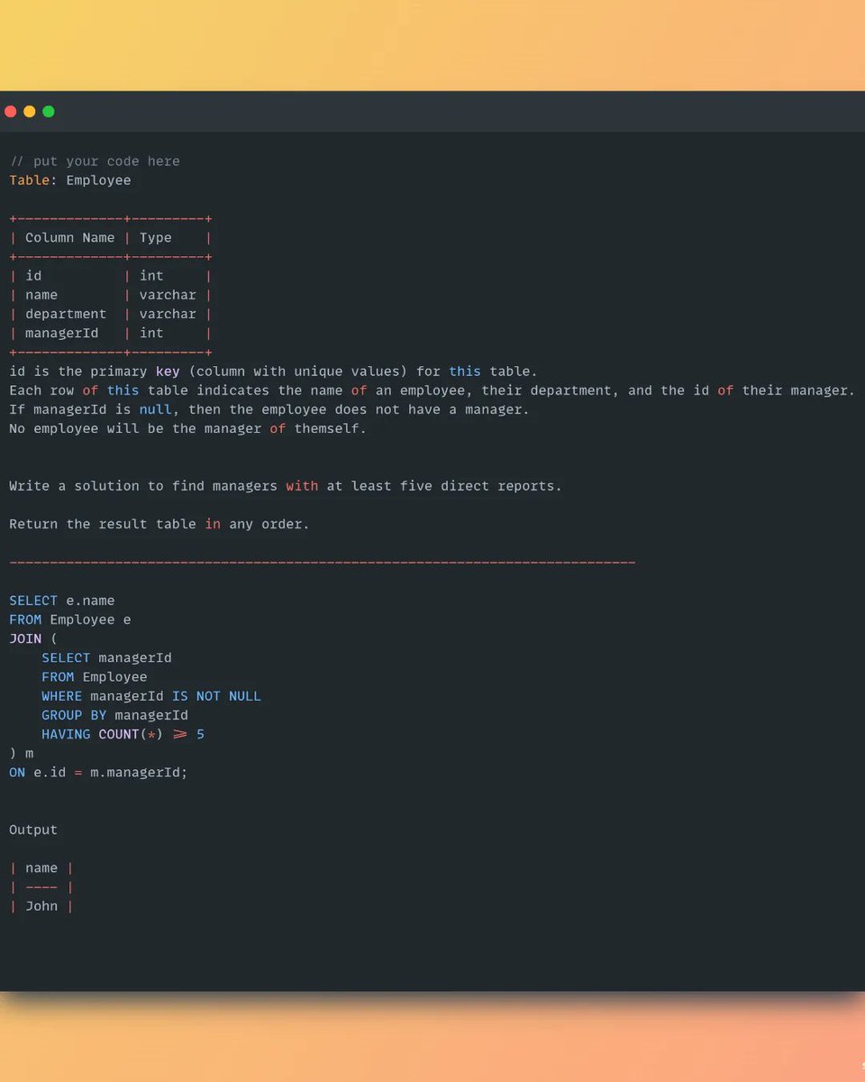865x1082 pixels.
Task: Click the green zoom circle icon
Action: [48, 111]
